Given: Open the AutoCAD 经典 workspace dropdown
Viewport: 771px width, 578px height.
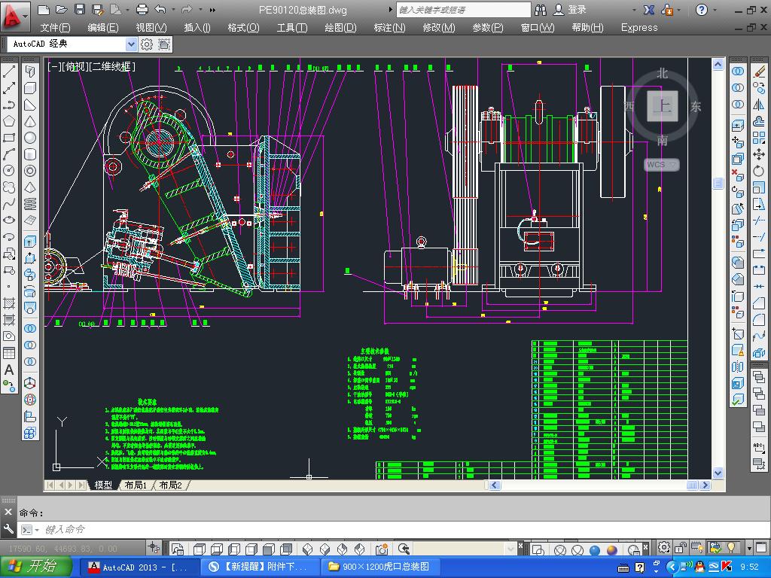Looking at the screenshot, I should tap(132, 44).
